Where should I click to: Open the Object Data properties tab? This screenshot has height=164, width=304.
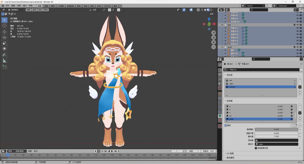[x=220, y=116]
